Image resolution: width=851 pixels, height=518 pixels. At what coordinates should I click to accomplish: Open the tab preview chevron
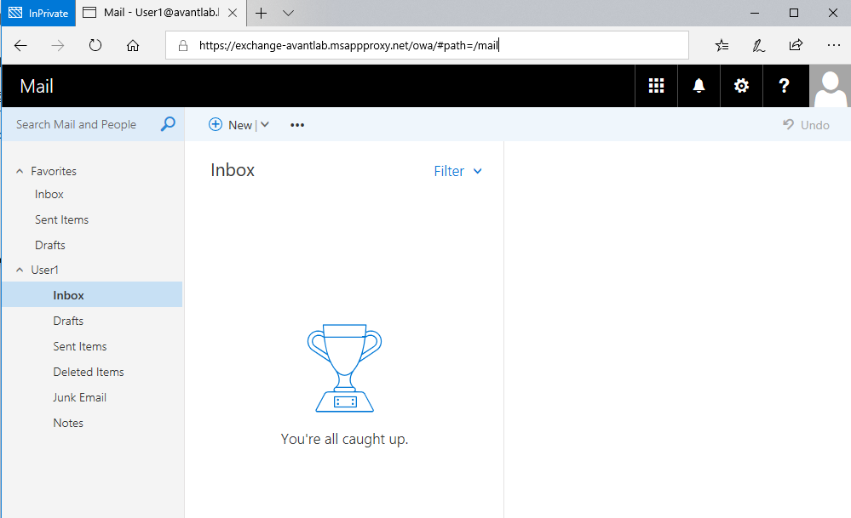coord(288,13)
